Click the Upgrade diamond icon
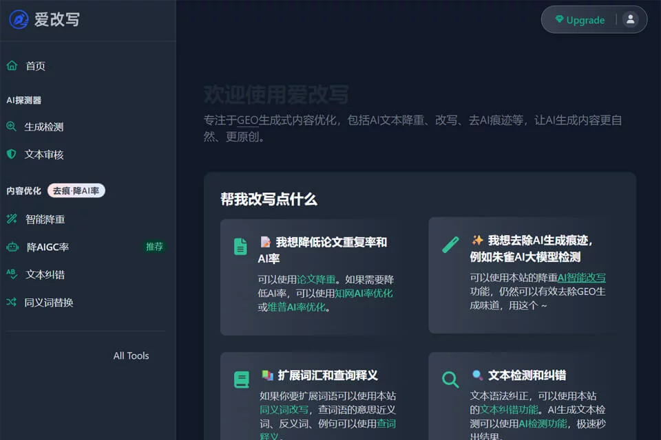Screen dimensions: 661x440 coord(559,19)
